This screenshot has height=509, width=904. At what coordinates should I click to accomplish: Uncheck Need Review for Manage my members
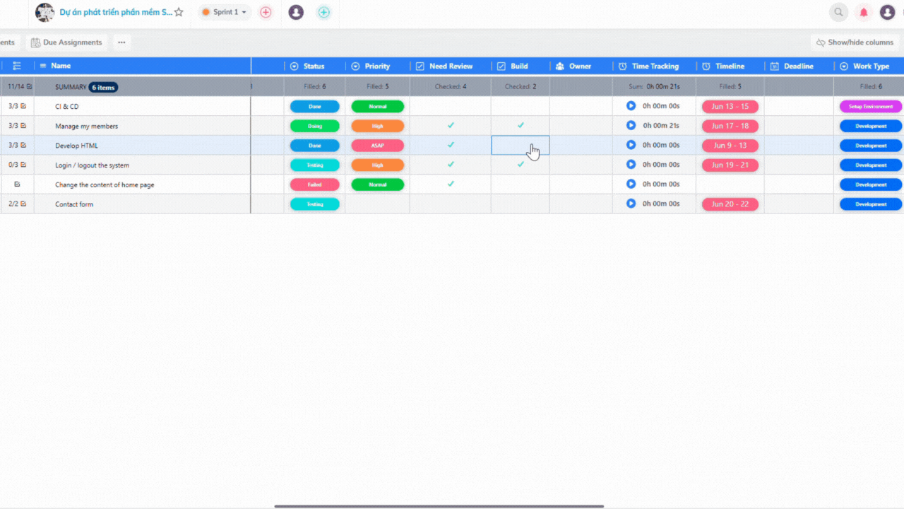[451, 126]
